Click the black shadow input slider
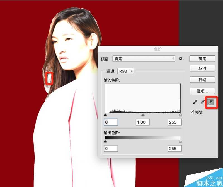 tap(105, 114)
